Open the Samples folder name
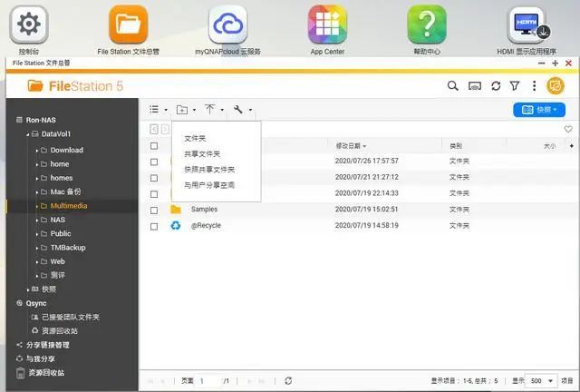The height and width of the screenshot is (392, 580). (204, 210)
